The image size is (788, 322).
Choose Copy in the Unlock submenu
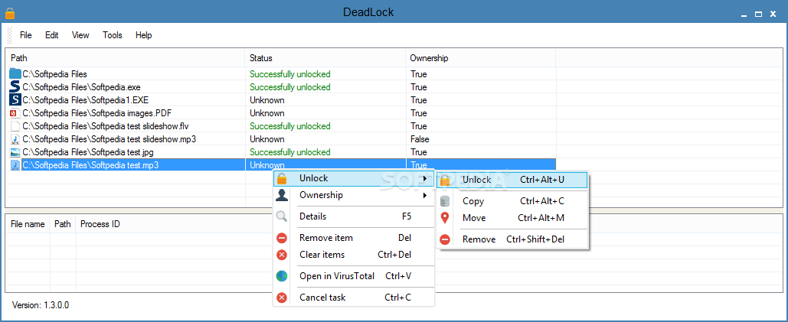(x=512, y=201)
